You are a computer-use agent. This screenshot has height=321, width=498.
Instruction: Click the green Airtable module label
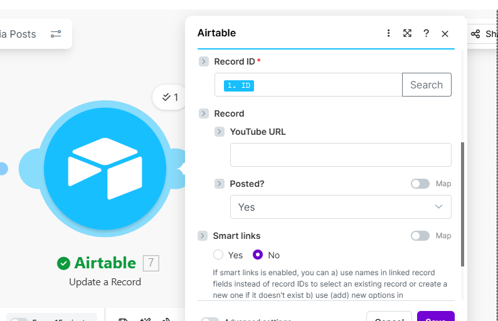click(x=105, y=263)
